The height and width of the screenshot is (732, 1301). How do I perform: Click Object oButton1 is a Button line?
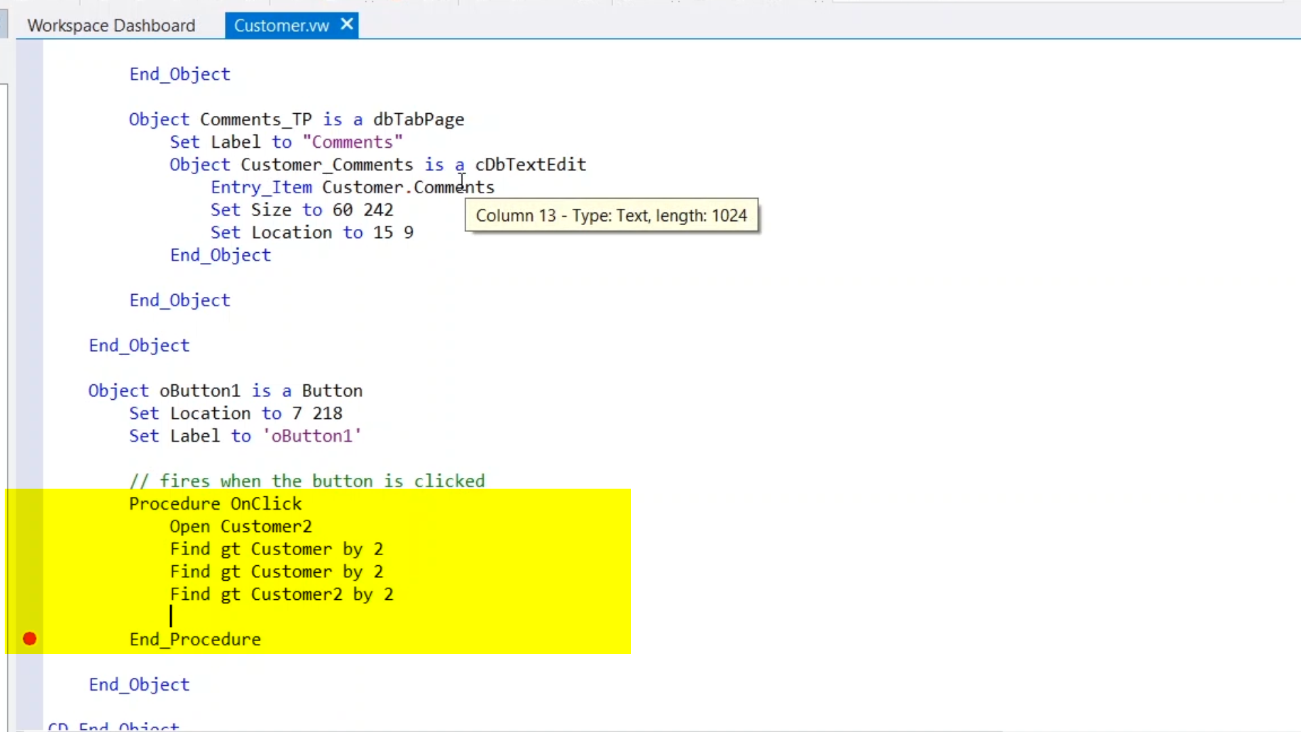coord(225,391)
